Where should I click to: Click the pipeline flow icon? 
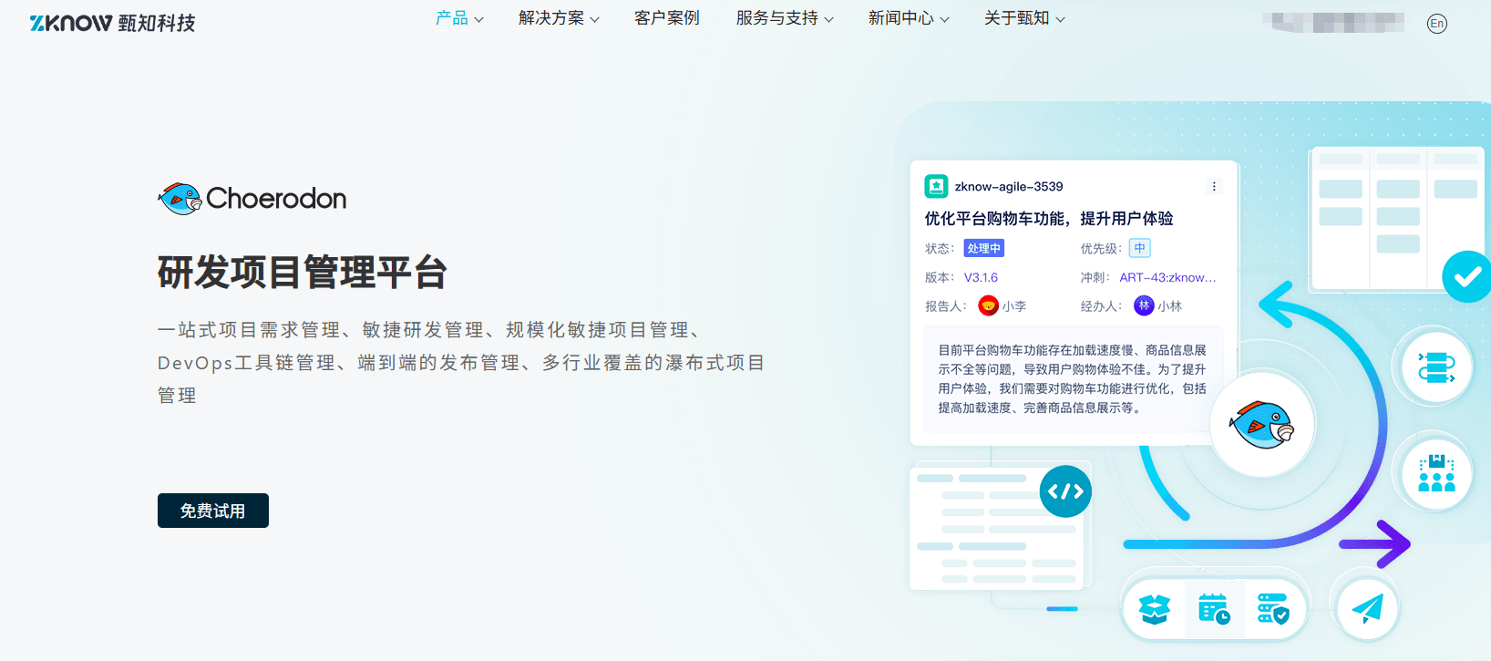[x=1436, y=367]
